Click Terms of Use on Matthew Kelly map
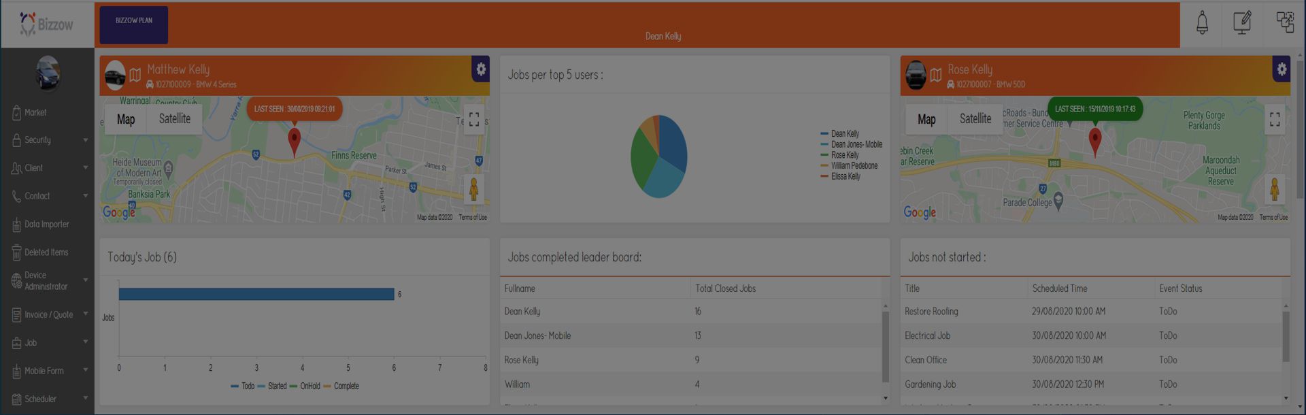This screenshot has height=415, width=1306. pyautogui.click(x=473, y=218)
